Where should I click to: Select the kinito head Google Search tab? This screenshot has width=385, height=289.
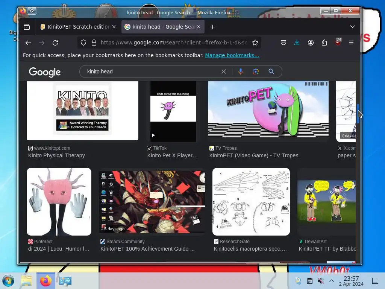click(x=163, y=27)
